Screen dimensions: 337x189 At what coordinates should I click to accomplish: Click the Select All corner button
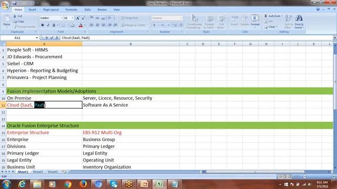click(x=3, y=44)
